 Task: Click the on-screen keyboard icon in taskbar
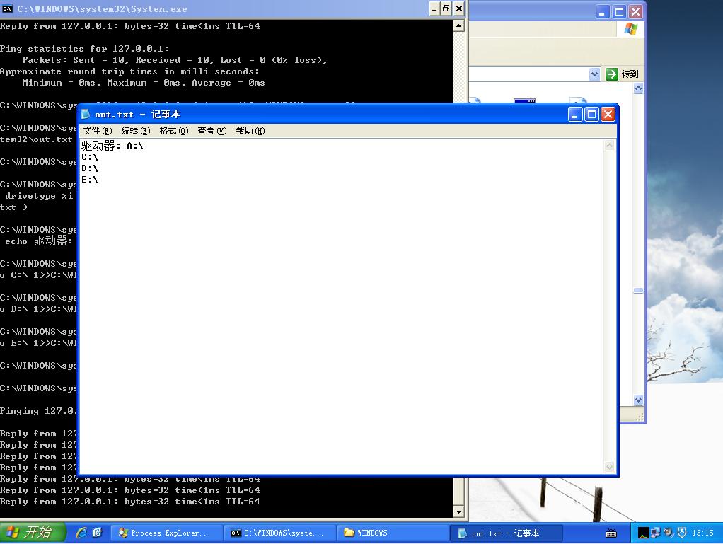612,533
